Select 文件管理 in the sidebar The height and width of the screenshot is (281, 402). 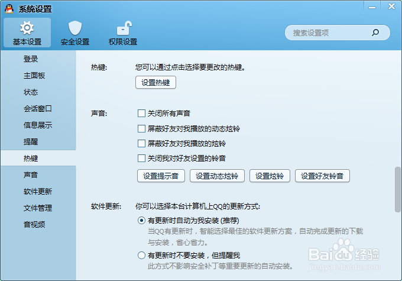tap(38, 208)
